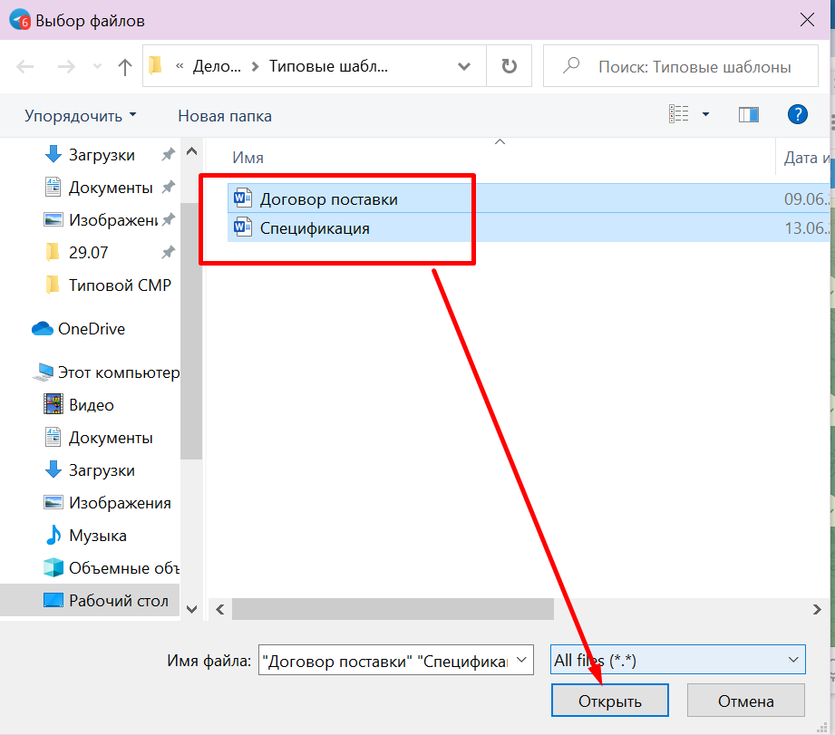Refresh the folder contents
The image size is (835, 735).
pos(510,66)
